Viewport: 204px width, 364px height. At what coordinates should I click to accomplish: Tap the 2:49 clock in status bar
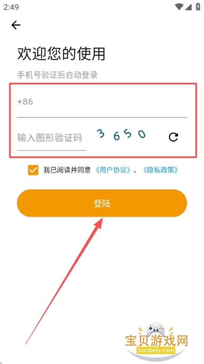point(11,7)
